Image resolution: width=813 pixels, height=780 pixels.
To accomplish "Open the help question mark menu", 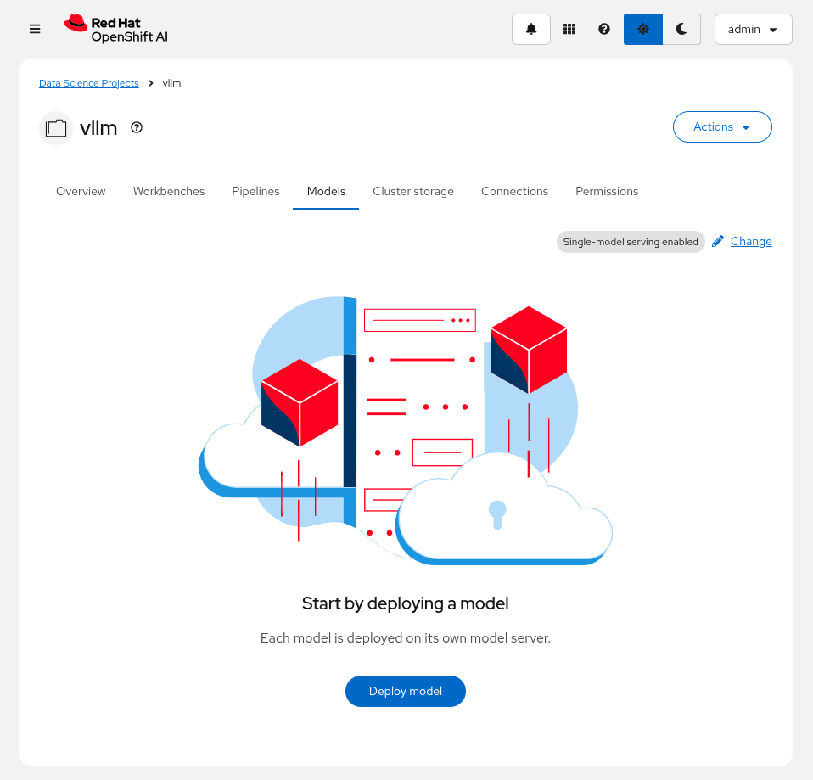I will pyautogui.click(x=604, y=29).
